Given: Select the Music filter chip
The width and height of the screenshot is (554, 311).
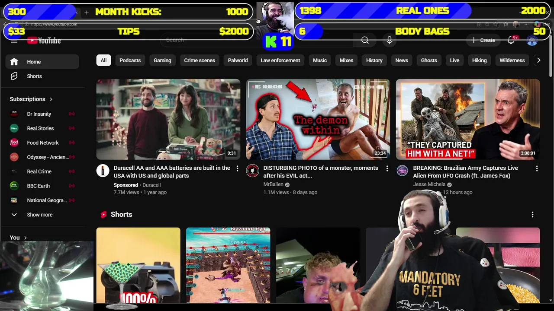Looking at the screenshot, I should pos(320,60).
